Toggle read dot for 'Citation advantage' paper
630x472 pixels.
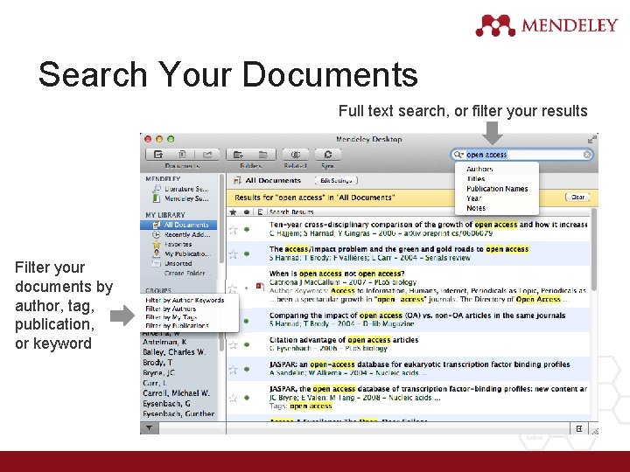click(247, 344)
